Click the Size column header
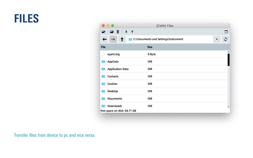 (x=150, y=47)
